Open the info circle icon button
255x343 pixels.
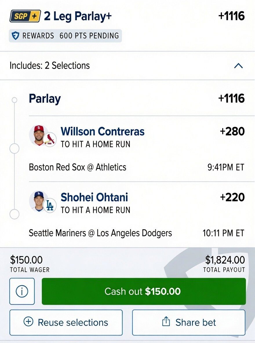(x=22, y=291)
